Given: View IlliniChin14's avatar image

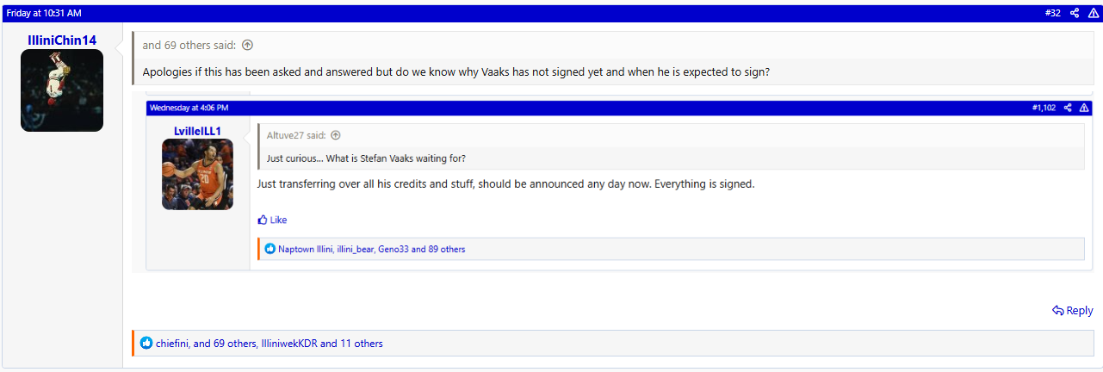Looking at the screenshot, I should coord(62,90).
